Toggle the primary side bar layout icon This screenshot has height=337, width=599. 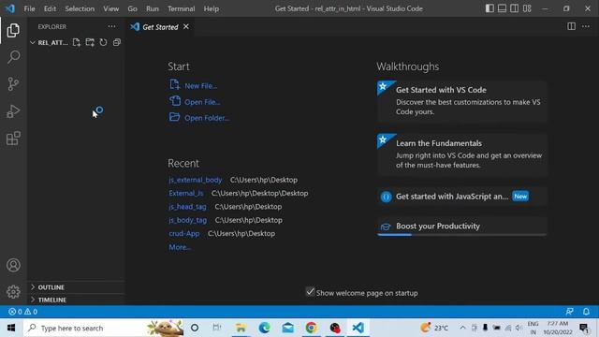click(489, 8)
